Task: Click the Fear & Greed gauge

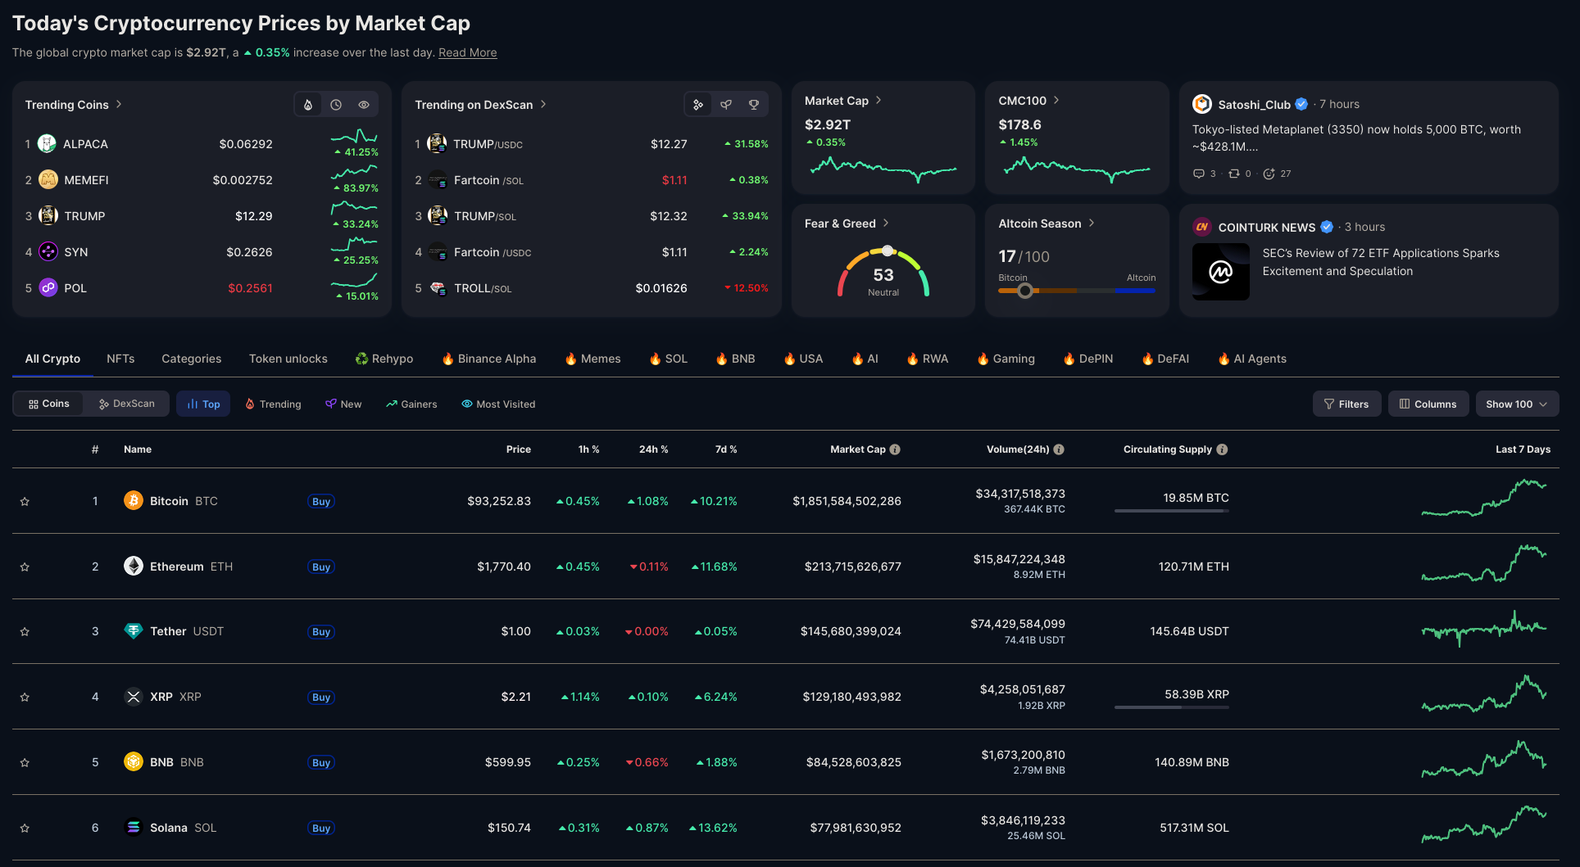Action: point(883,272)
